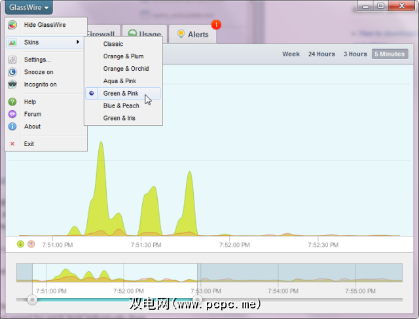Switch to the Alerts tab

point(192,34)
